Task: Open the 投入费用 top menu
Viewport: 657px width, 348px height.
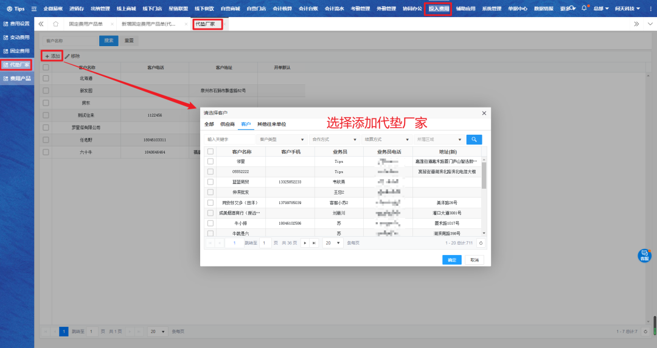Action: 438,9
